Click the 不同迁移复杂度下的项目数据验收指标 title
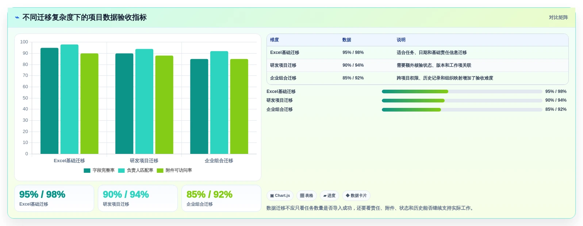The height and width of the screenshot is (226, 583). tap(85, 17)
